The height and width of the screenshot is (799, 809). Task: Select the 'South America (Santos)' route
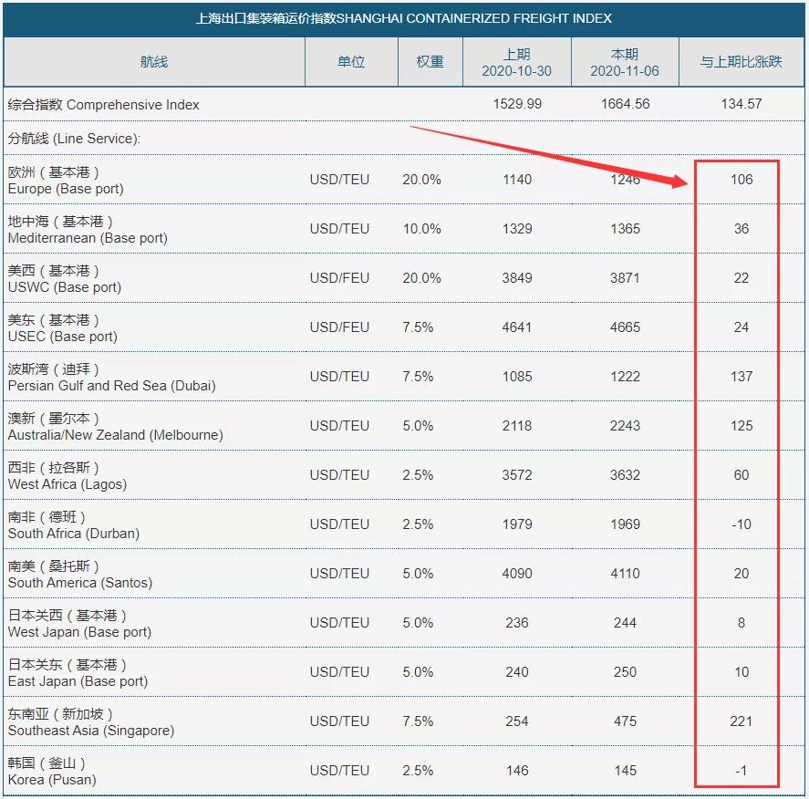click(x=80, y=583)
